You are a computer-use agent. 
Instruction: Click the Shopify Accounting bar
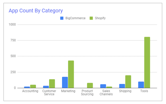tap(33, 86)
